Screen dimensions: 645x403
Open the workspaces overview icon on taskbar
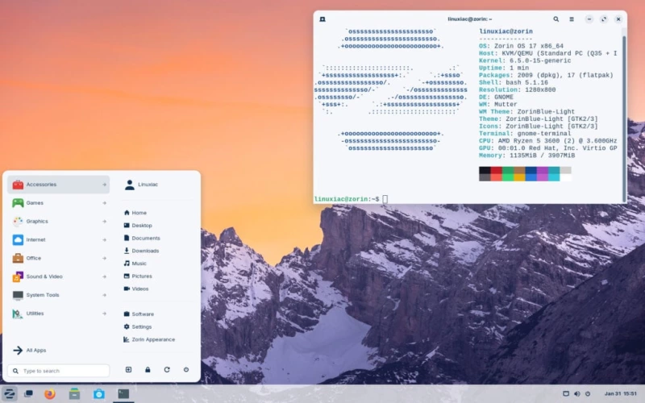click(x=28, y=393)
